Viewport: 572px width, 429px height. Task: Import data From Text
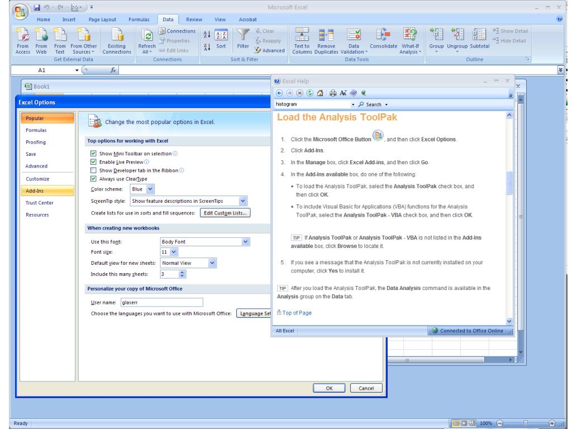click(x=60, y=41)
